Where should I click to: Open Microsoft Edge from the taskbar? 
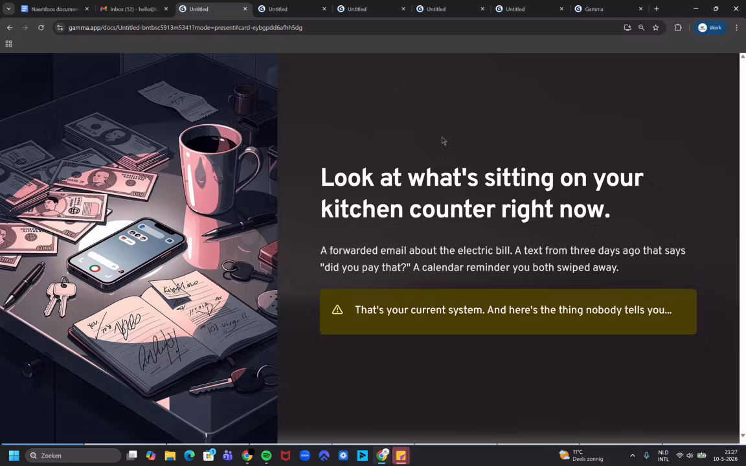(x=189, y=456)
